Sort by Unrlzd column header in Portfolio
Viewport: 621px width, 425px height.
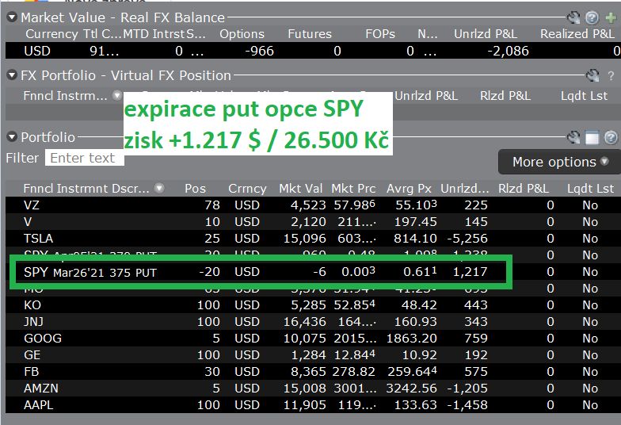tap(464, 189)
